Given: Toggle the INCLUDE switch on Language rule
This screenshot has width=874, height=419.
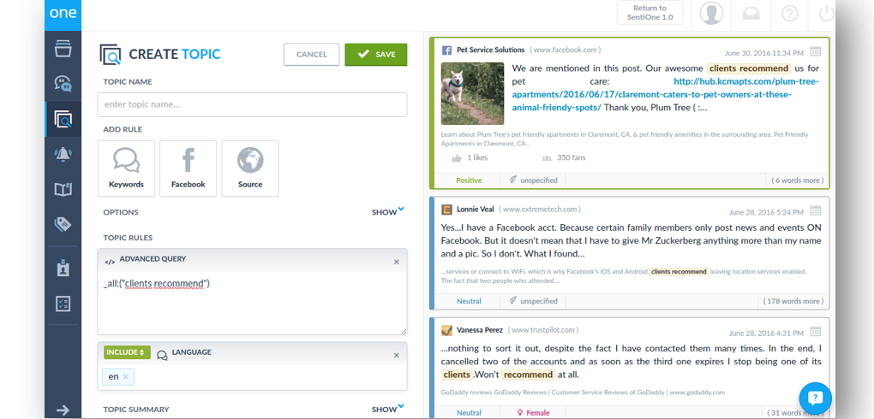Looking at the screenshot, I should [126, 352].
